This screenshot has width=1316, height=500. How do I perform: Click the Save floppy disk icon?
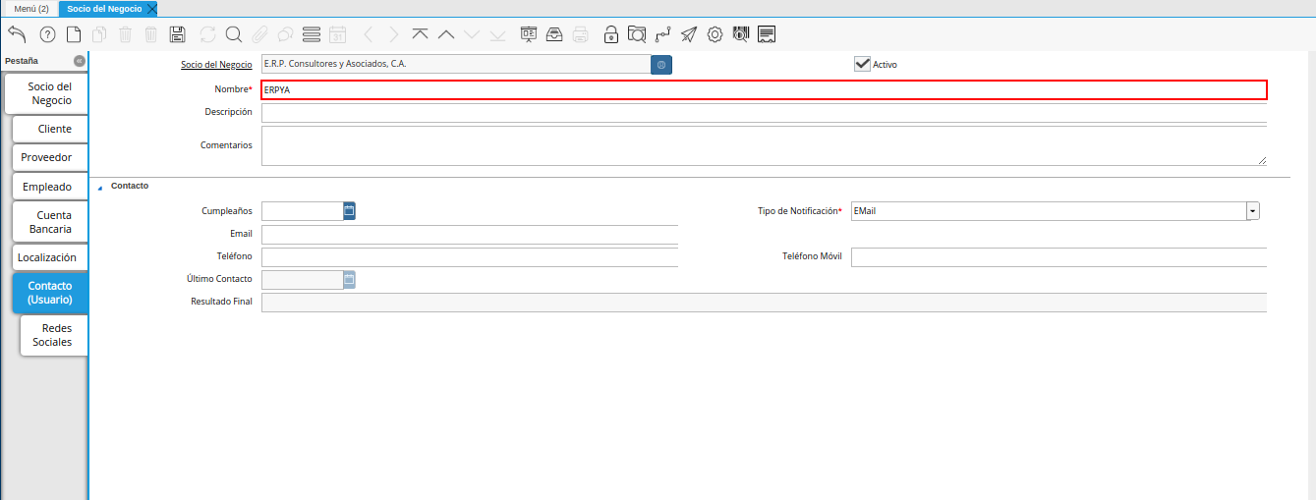tap(177, 34)
